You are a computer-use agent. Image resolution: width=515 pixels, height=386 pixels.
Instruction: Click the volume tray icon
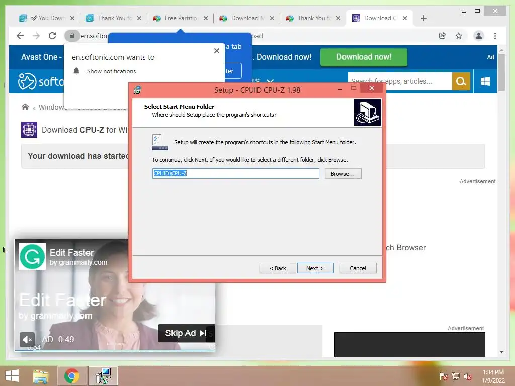[x=468, y=376]
